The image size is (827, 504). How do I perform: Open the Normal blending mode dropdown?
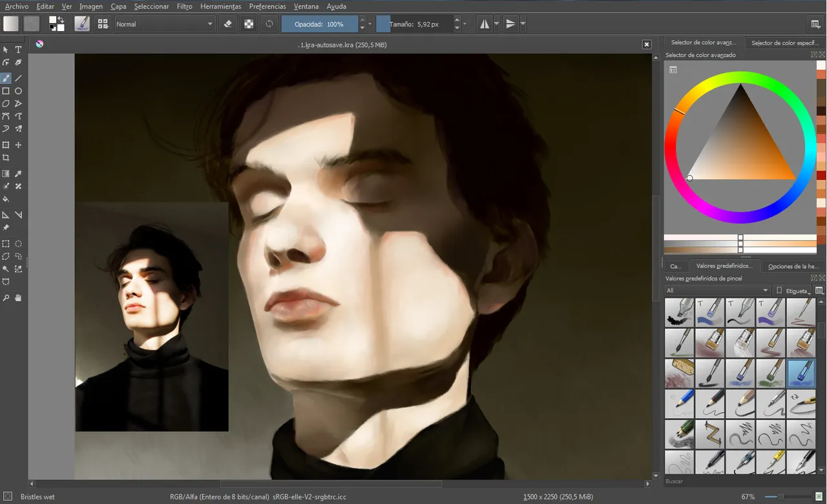tap(165, 24)
